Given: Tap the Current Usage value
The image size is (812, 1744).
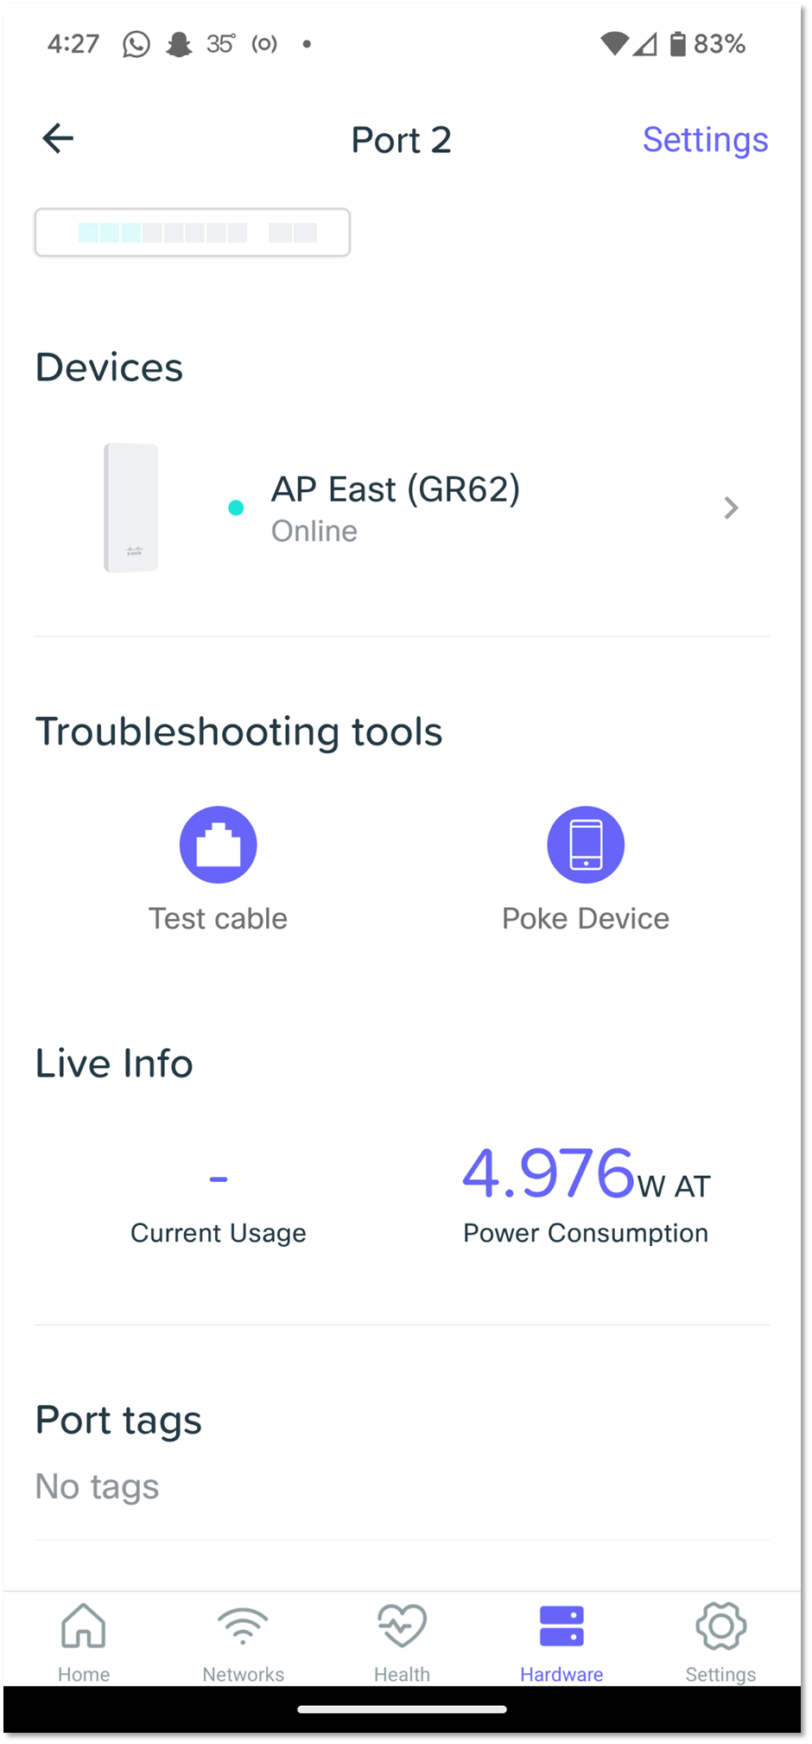Looking at the screenshot, I should 218,1179.
